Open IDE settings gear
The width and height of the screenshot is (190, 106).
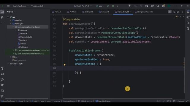[163, 6]
